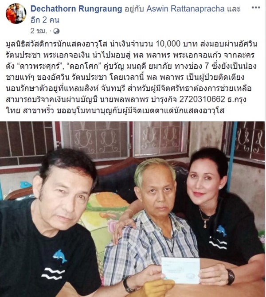The height and width of the screenshot is (297, 266).
Task: Open the "2 ชม." post timestamp
Action: (39, 31)
